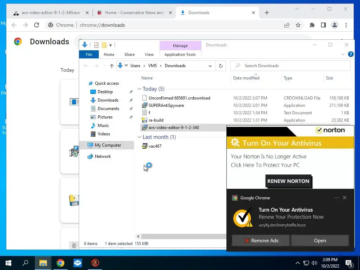360x270 pixels.
Task: Open the Windows Start menu
Action: click(8, 263)
